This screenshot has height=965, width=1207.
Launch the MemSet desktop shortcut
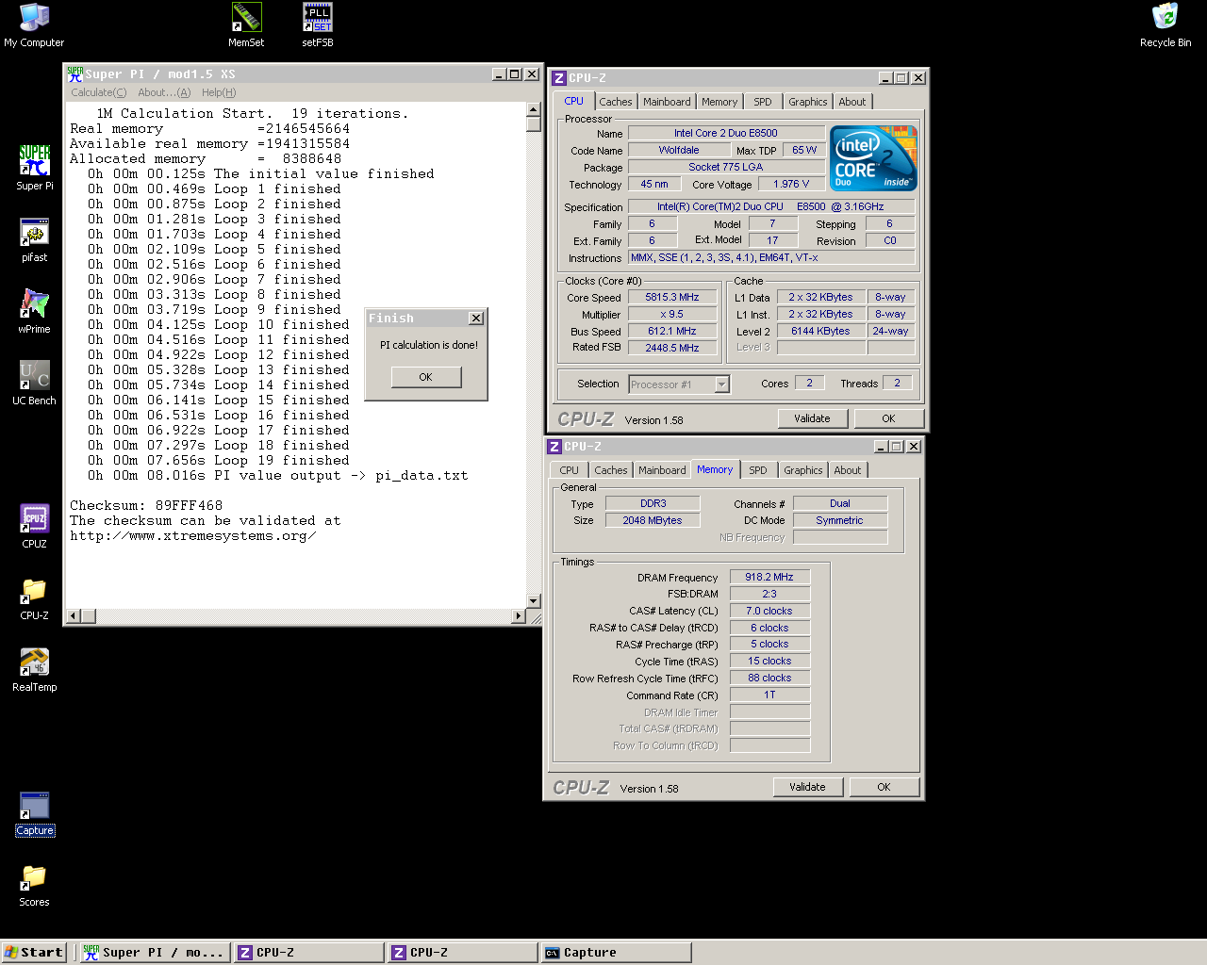[246, 25]
